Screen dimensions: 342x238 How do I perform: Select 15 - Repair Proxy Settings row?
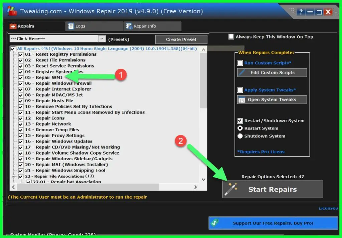(x=54, y=136)
